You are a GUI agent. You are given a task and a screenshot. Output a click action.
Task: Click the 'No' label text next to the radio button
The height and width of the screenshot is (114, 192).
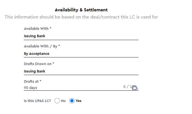coord(63,101)
